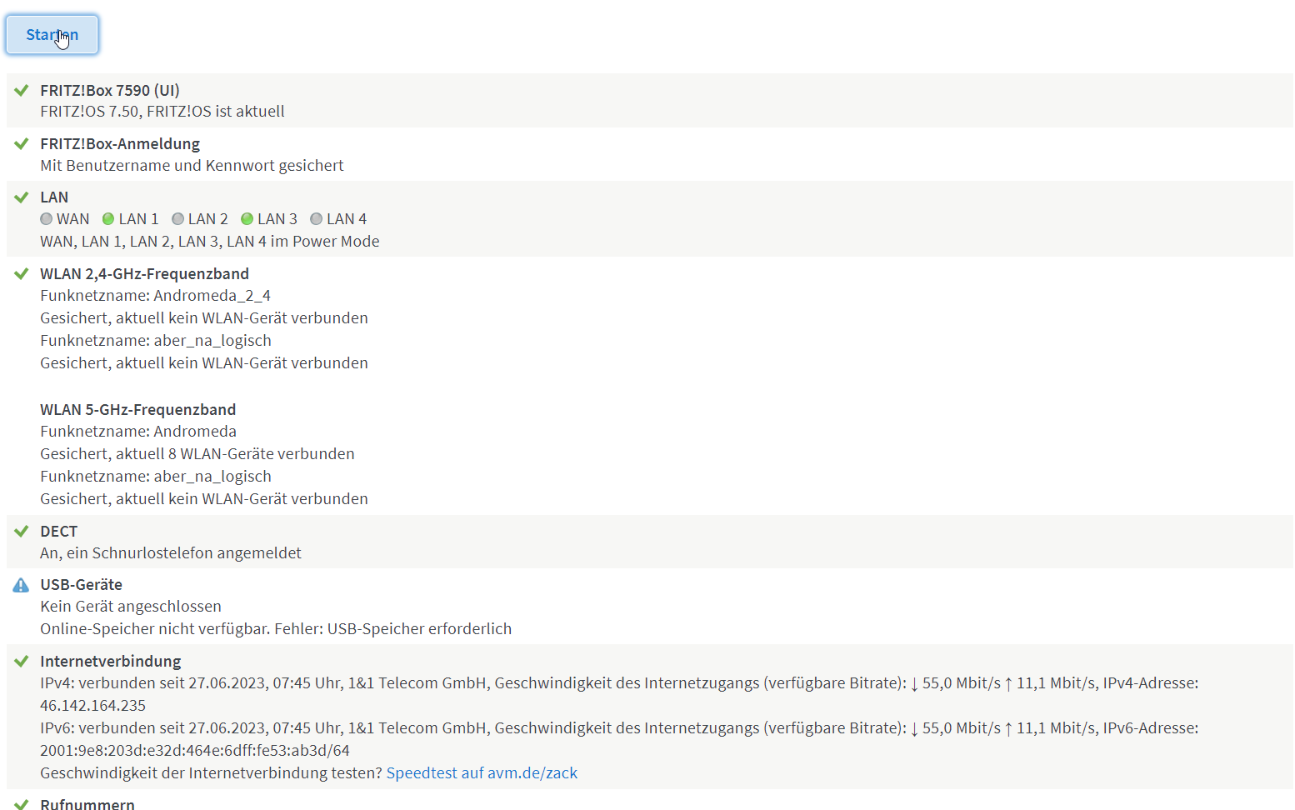Viewport: 1295px width, 810px height.
Task: Click checkmark icon next to Internetverbindung
Action: [x=22, y=661]
